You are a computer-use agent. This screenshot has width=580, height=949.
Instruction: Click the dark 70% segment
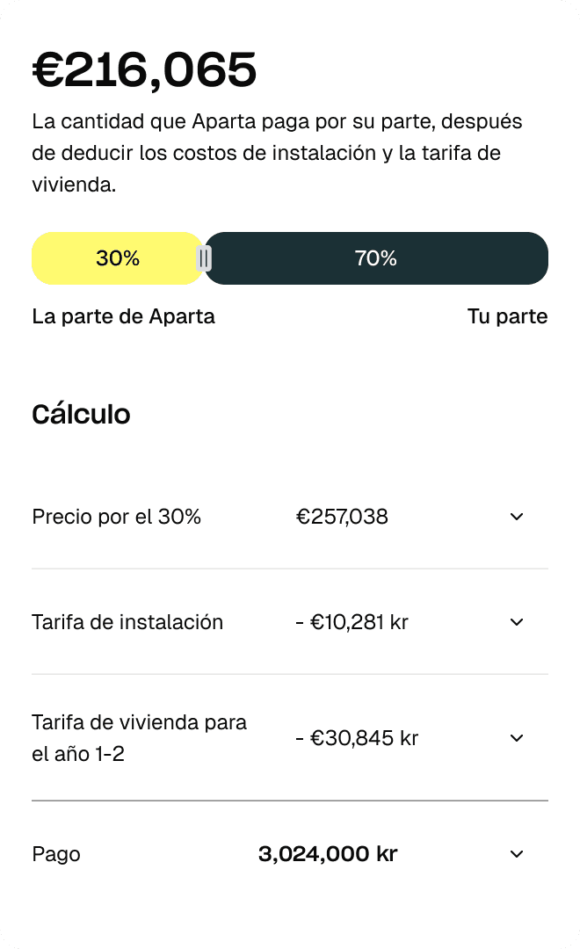(x=376, y=258)
